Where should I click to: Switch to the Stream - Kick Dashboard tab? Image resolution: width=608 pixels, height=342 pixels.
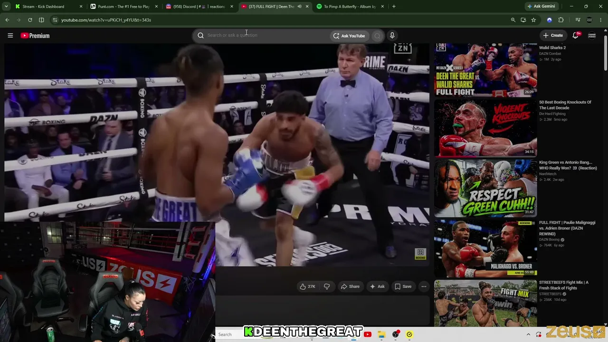tap(49, 7)
